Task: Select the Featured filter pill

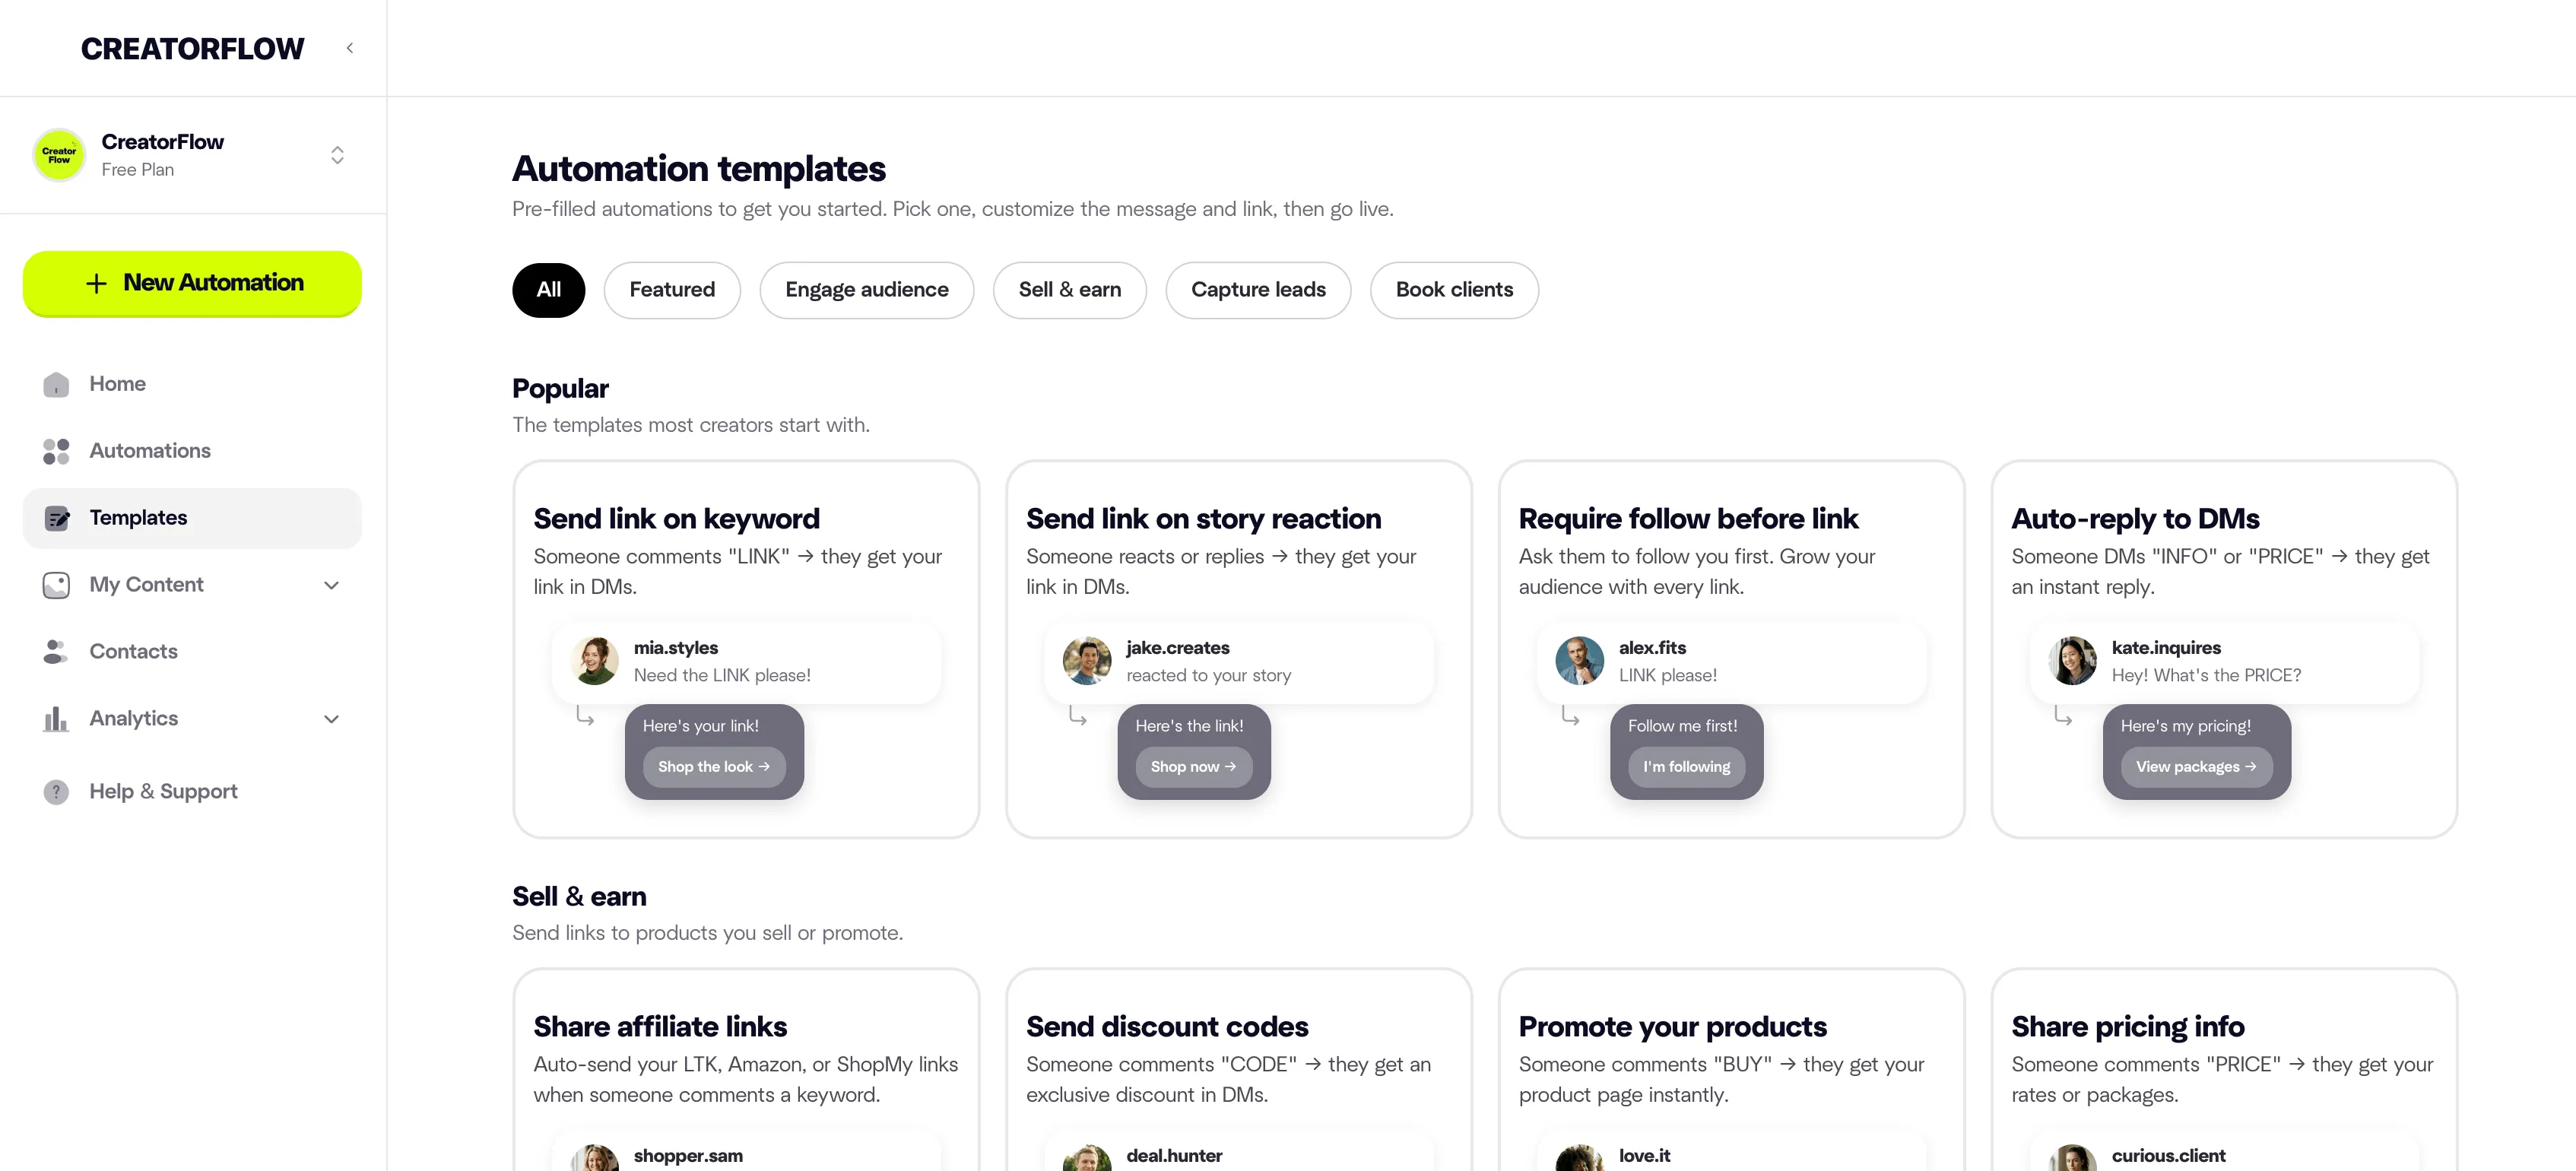Action: [672, 290]
